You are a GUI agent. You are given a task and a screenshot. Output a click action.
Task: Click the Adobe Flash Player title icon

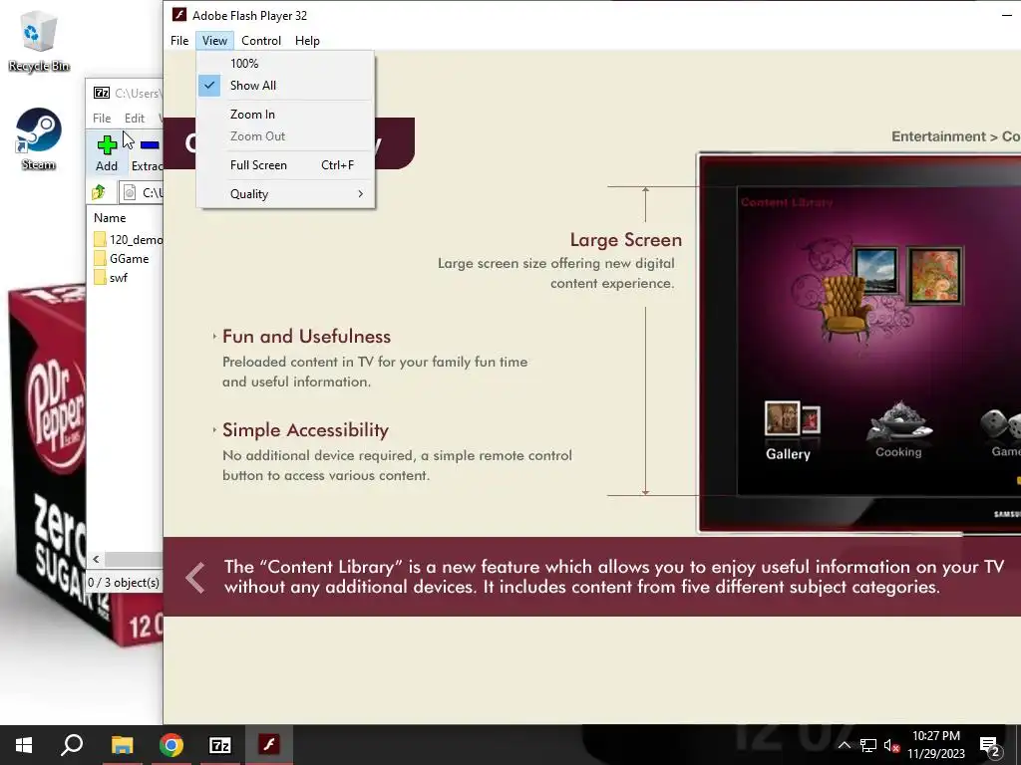[179, 15]
